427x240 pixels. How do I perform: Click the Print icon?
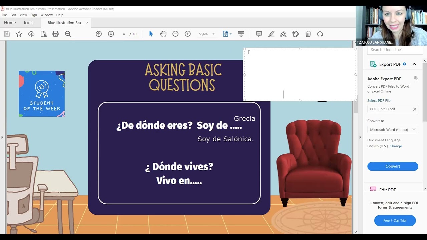(55, 34)
